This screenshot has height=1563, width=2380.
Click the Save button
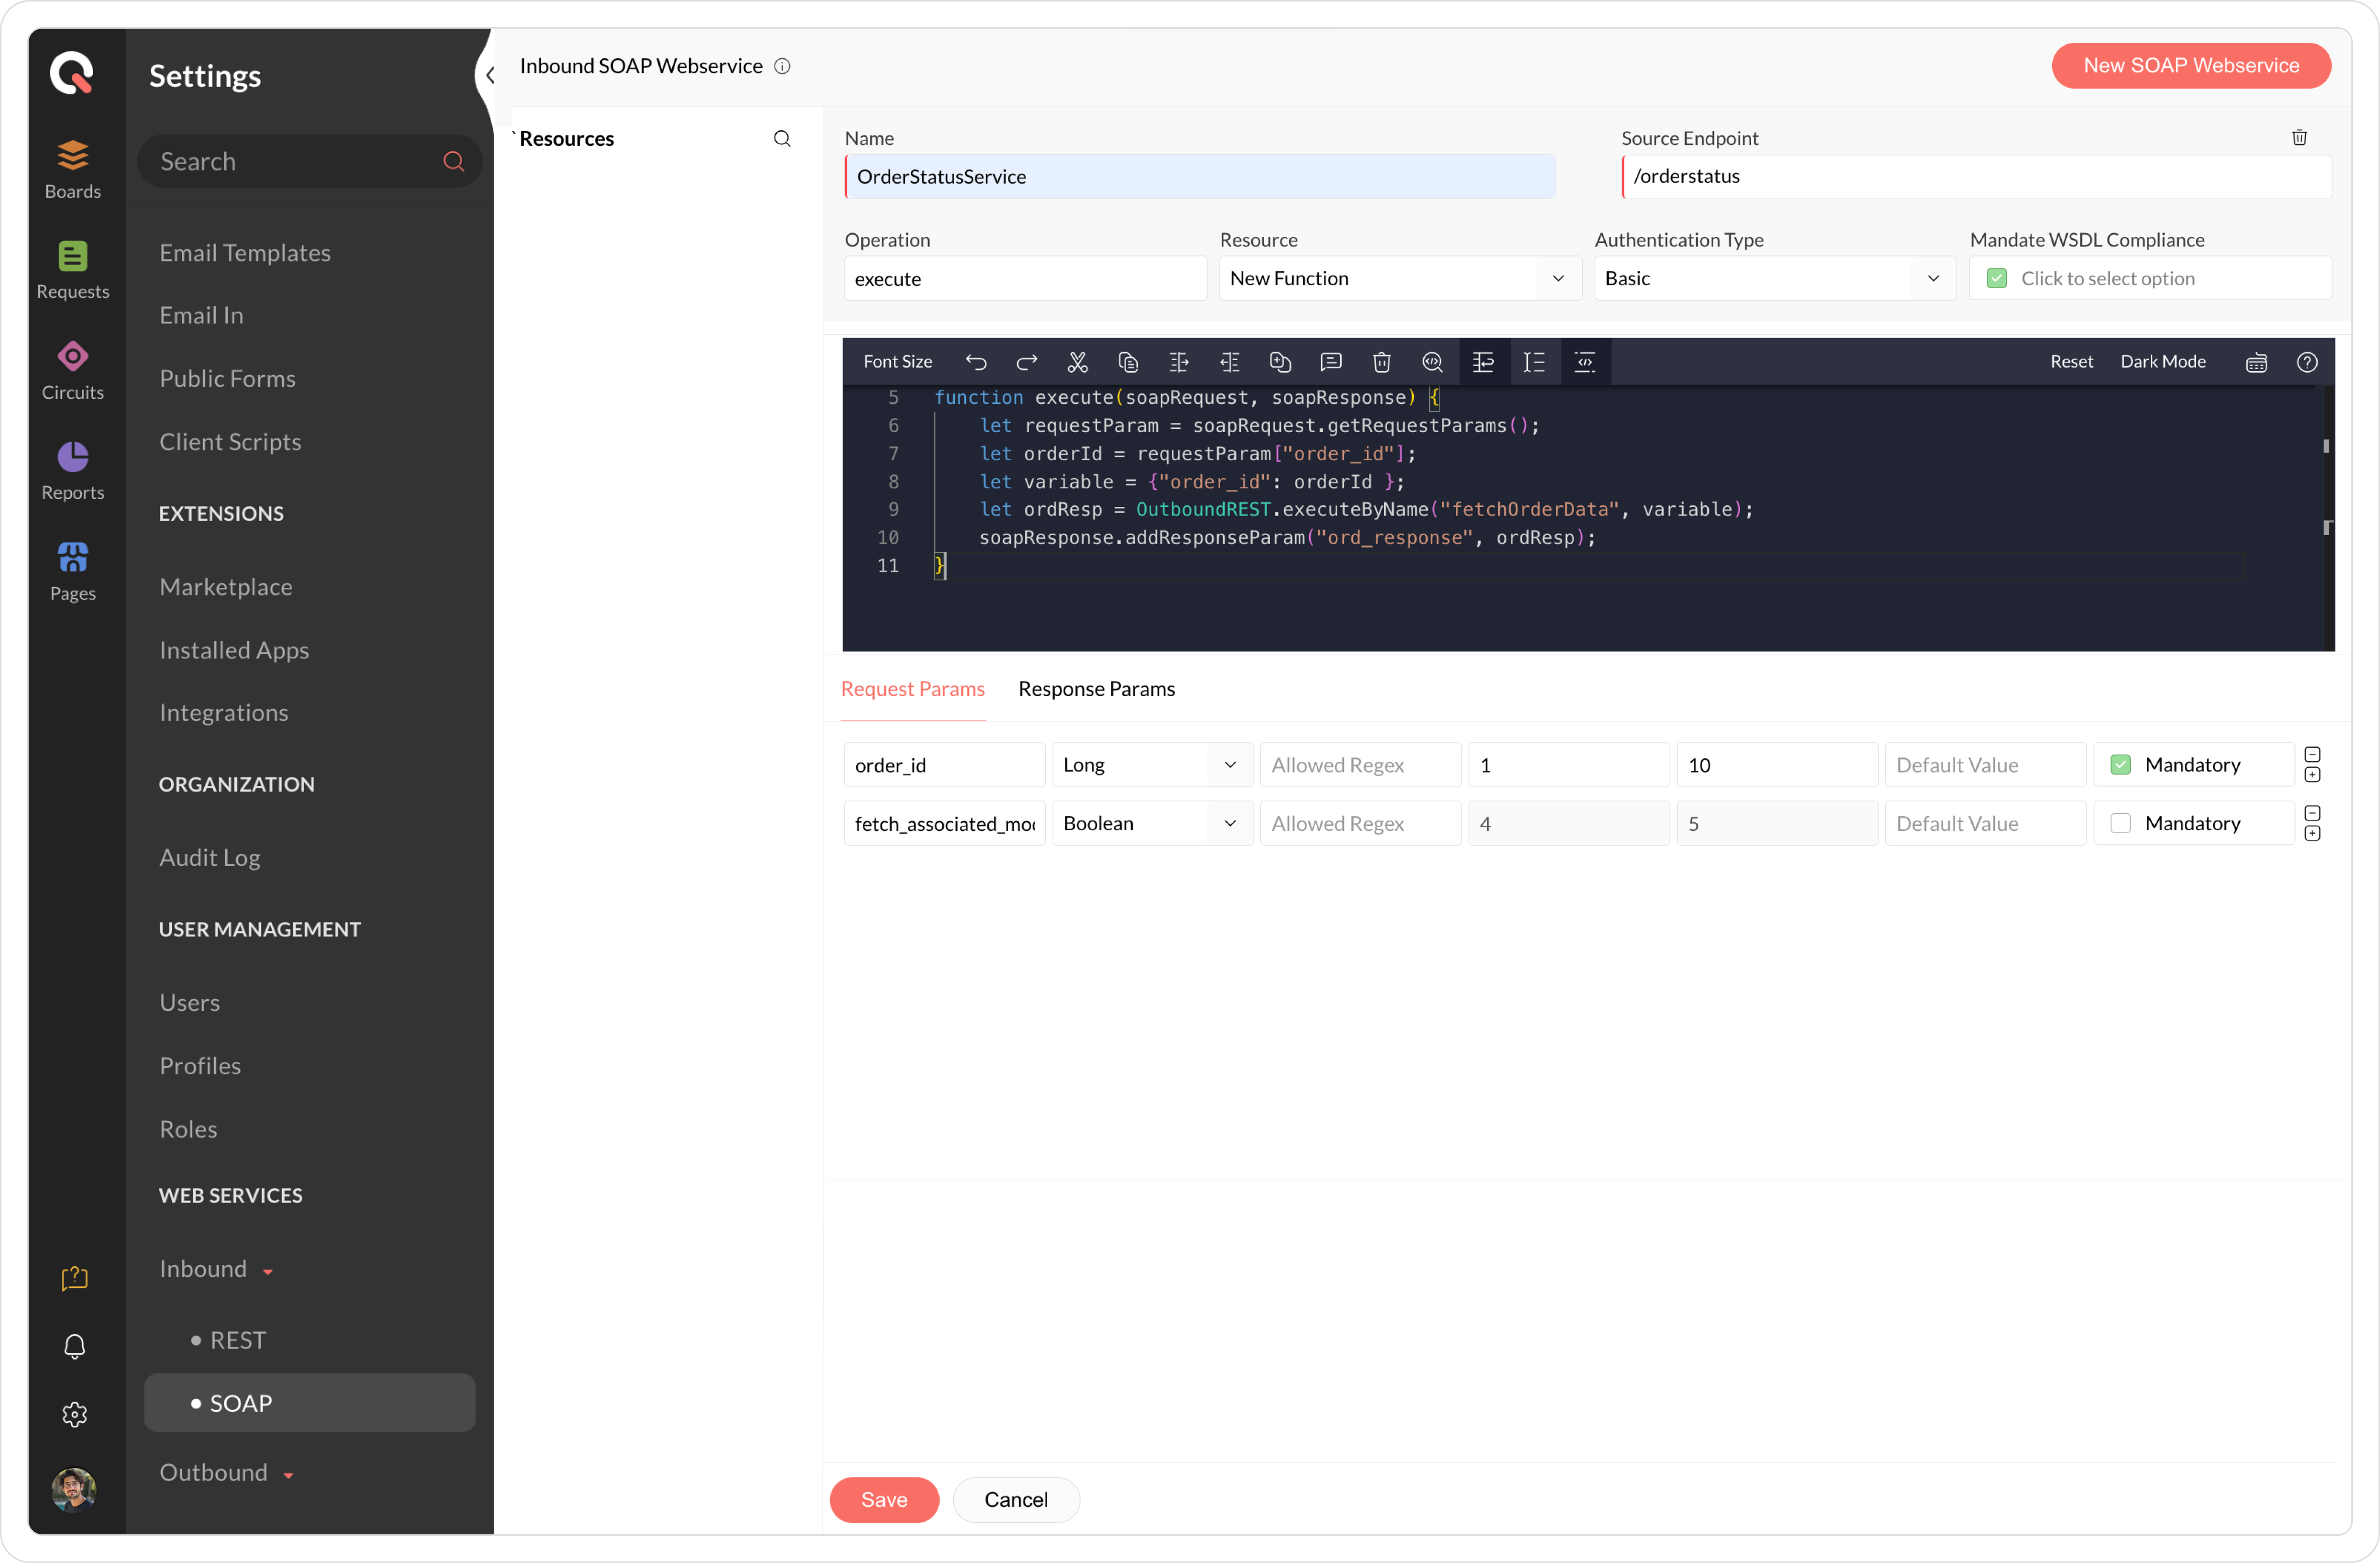(883, 1499)
